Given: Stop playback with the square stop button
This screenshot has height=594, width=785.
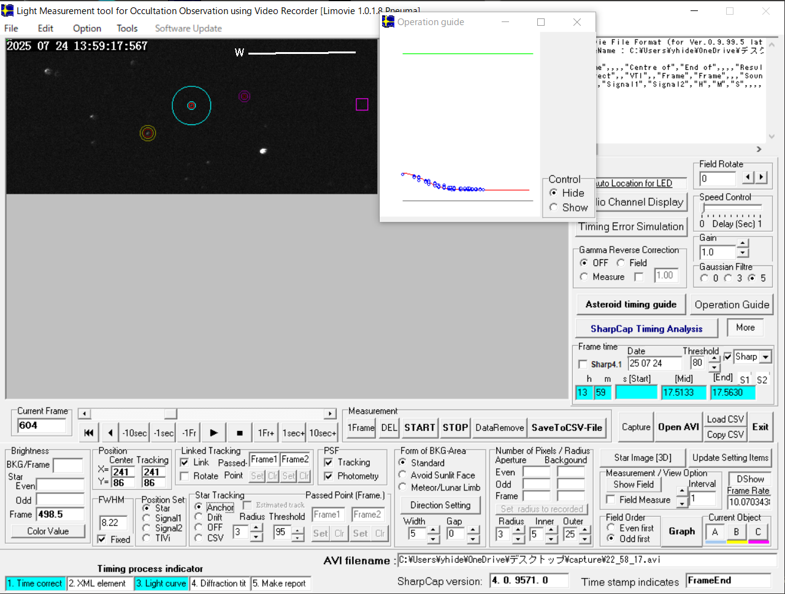Looking at the screenshot, I should [x=239, y=433].
